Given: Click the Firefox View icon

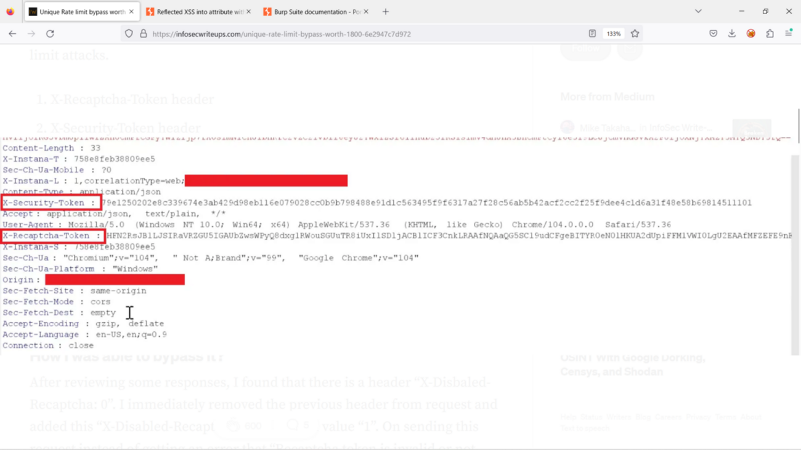Looking at the screenshot, I should 10,12.
